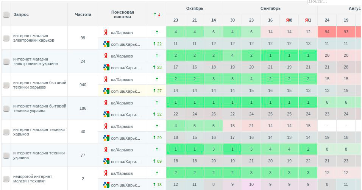Click Yandex icon for "интернет магазин бытовой техники украина"

(x=106, y=103)
